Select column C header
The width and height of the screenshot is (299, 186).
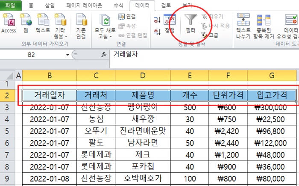[x=96, y=76]
